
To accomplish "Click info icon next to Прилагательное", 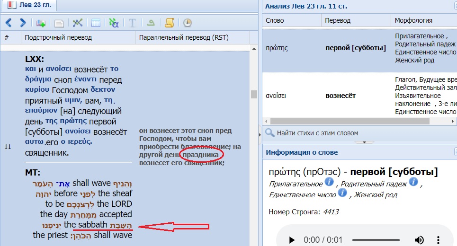I will point(329,182).
